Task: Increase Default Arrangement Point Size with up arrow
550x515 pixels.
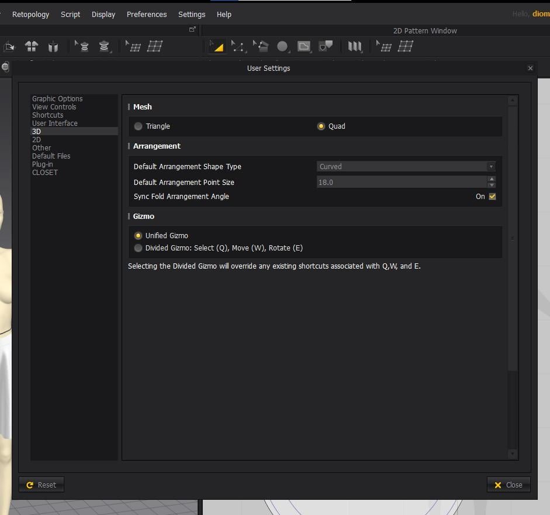Action: pos(492,179)
